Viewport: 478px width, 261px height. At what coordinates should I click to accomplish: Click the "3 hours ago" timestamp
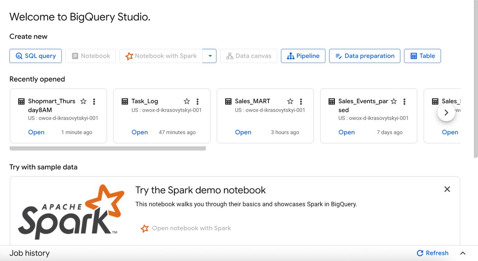click(x=285, y=133)
